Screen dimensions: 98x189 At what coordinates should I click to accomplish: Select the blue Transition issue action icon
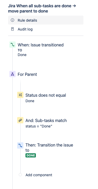20,145
